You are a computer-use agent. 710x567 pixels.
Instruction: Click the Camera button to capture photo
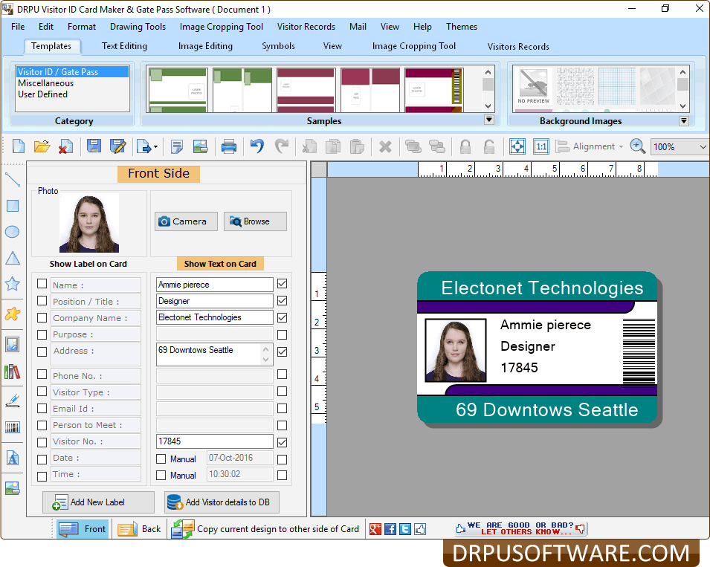pos(186,221)
